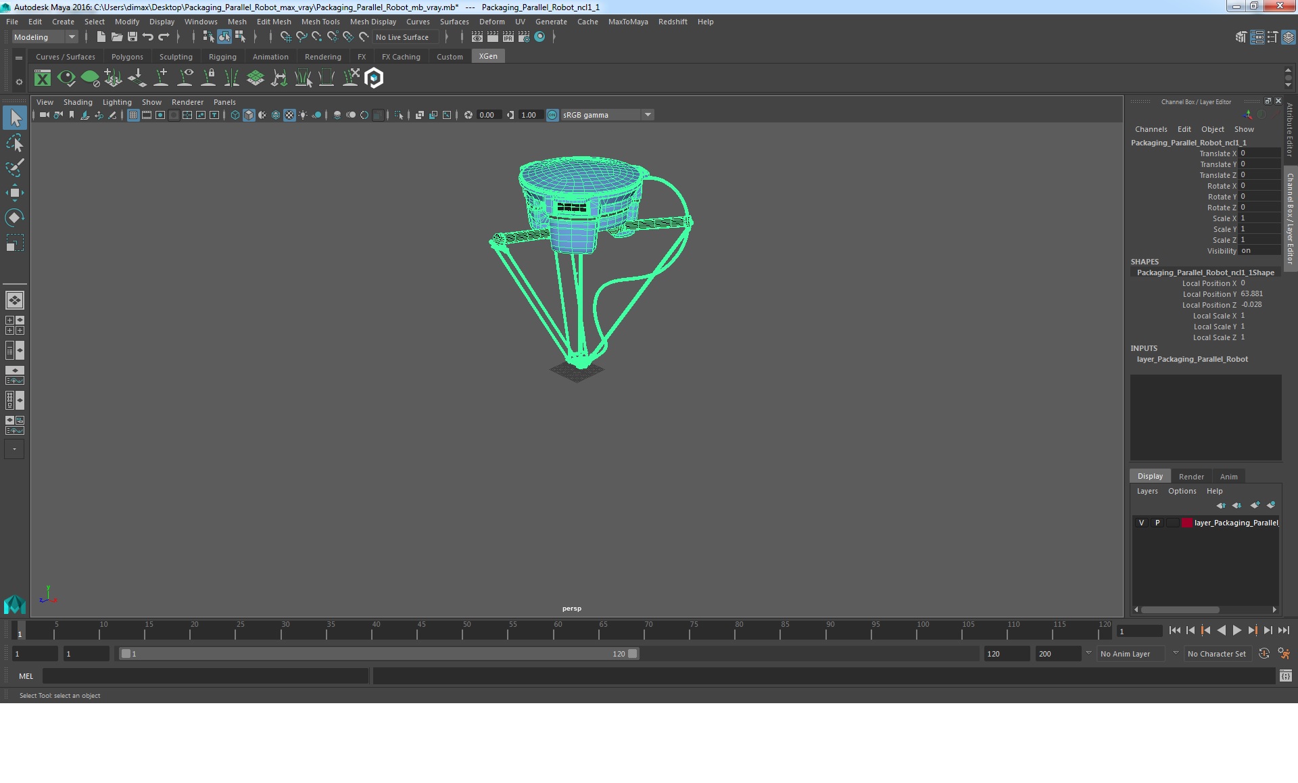The width and height of the screenshot is (1298, 783).
Task: Create layer from selected objects
Action: (1271, 505)
